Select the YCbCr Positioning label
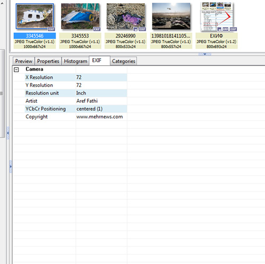Image resolution: width=265 pixels, height=264 pixels. [x=46, y=109]
